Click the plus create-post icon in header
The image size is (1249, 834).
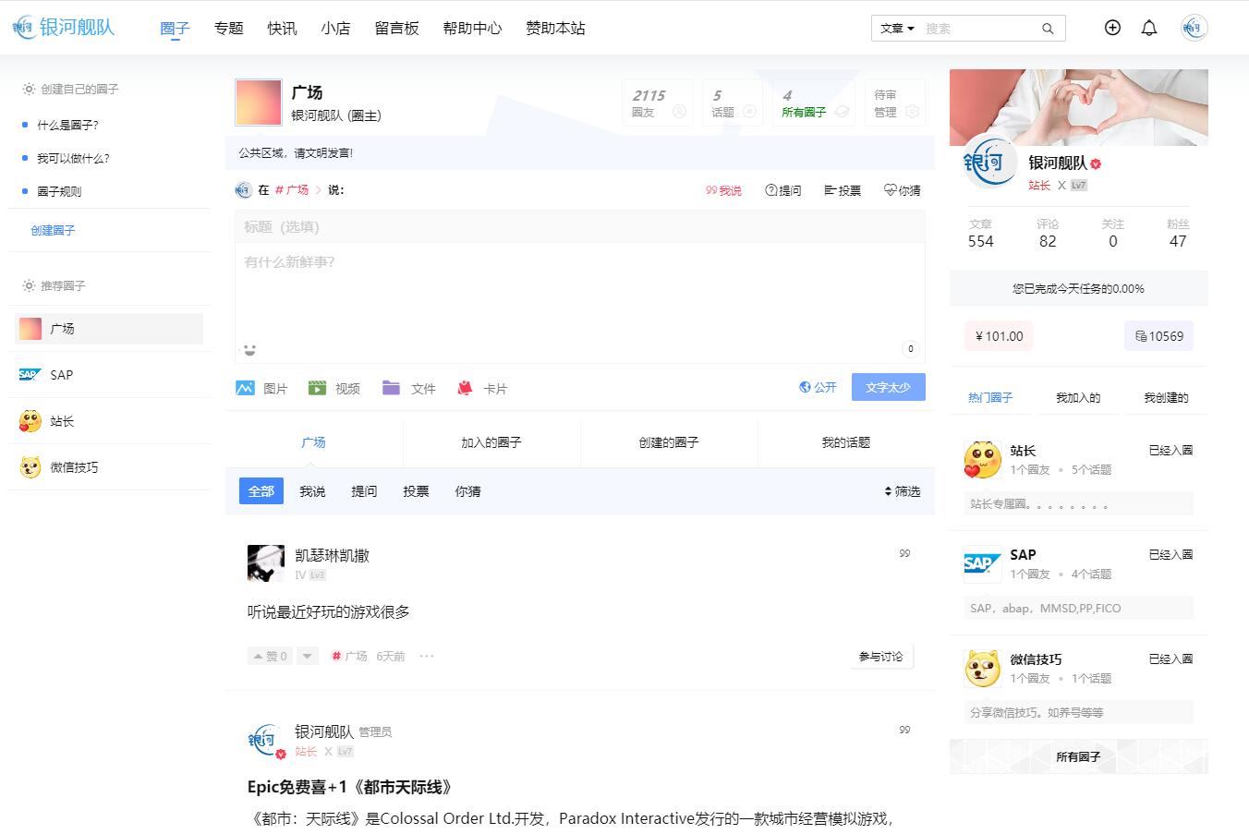[1112, 28]
